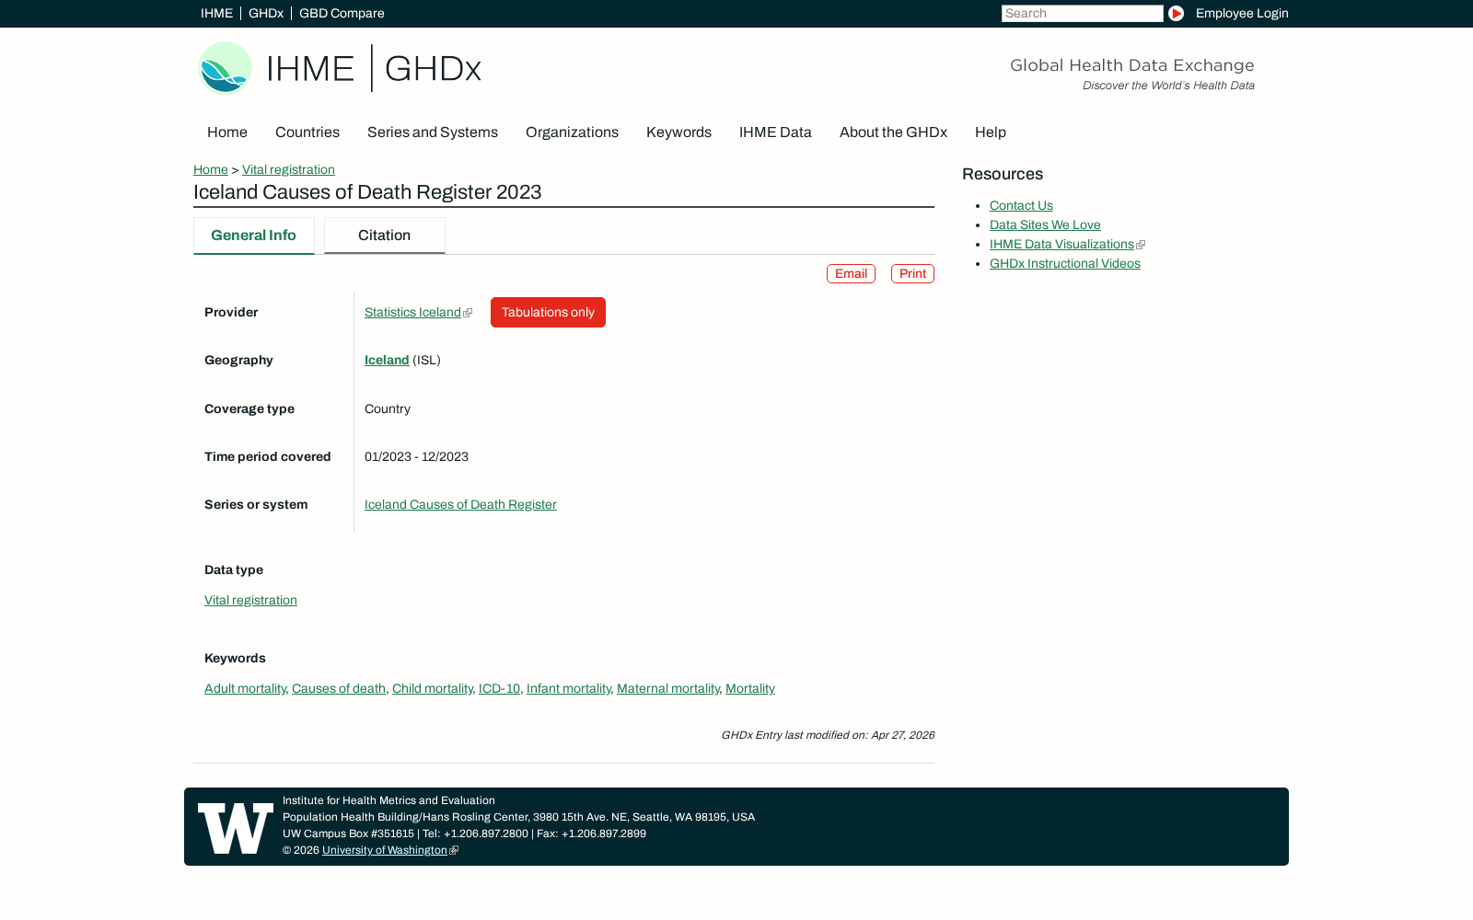Image resolution: width=1473 pixels, height=920 pixels.
Task: Open GHDx Instructional Videos link
Action: pos(1065,264)
